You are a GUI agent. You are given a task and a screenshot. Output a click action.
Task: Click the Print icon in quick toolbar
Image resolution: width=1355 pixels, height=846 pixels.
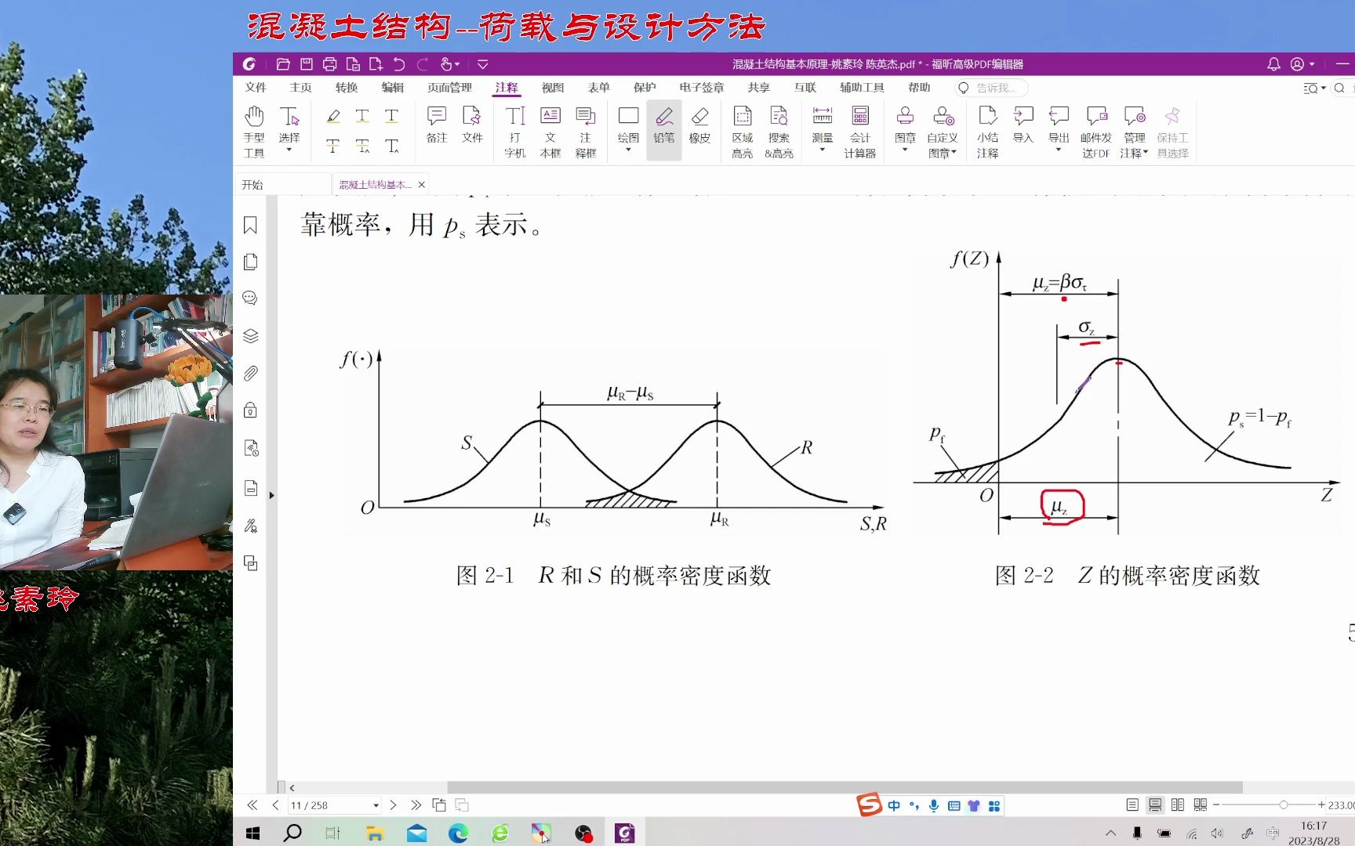[x=329, y=64]
